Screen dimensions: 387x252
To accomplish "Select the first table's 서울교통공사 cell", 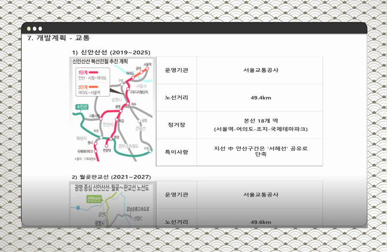I will tap(261, 70).
